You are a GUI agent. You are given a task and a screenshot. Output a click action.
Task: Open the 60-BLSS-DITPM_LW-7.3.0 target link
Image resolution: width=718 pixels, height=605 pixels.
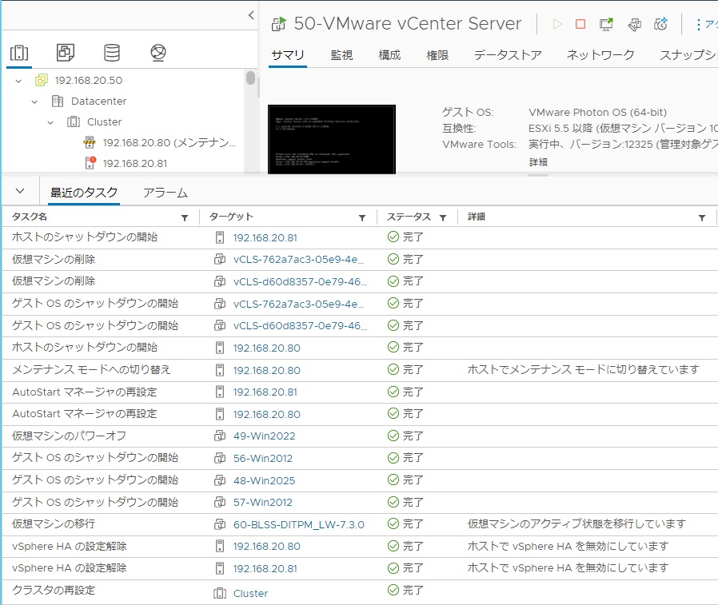tap(299, 524)
